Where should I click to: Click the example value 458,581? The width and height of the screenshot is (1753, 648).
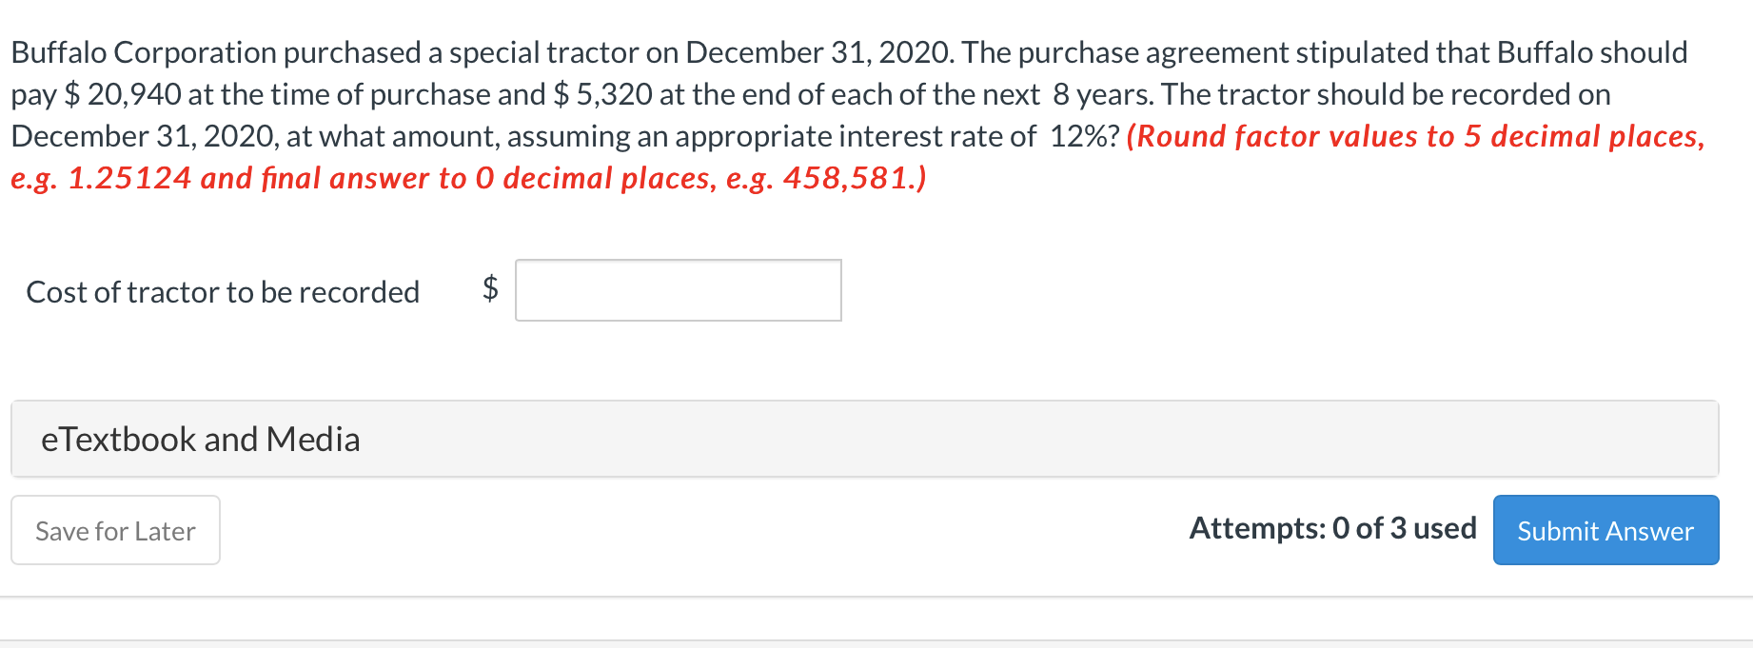tap(845, 179)
